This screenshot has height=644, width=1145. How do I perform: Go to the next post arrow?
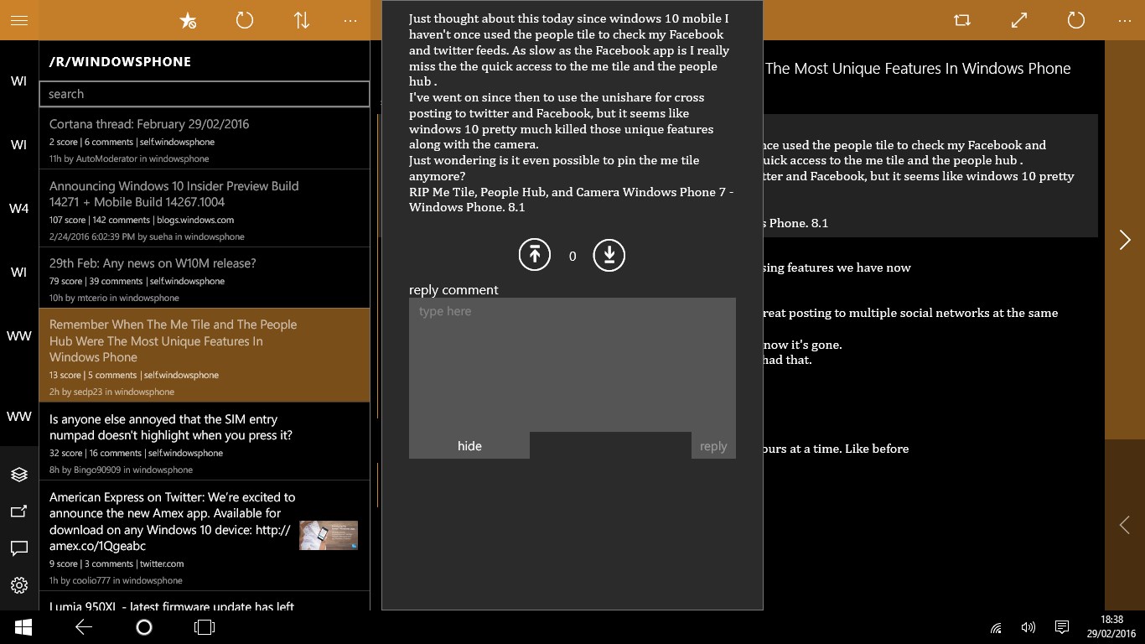1125,240
